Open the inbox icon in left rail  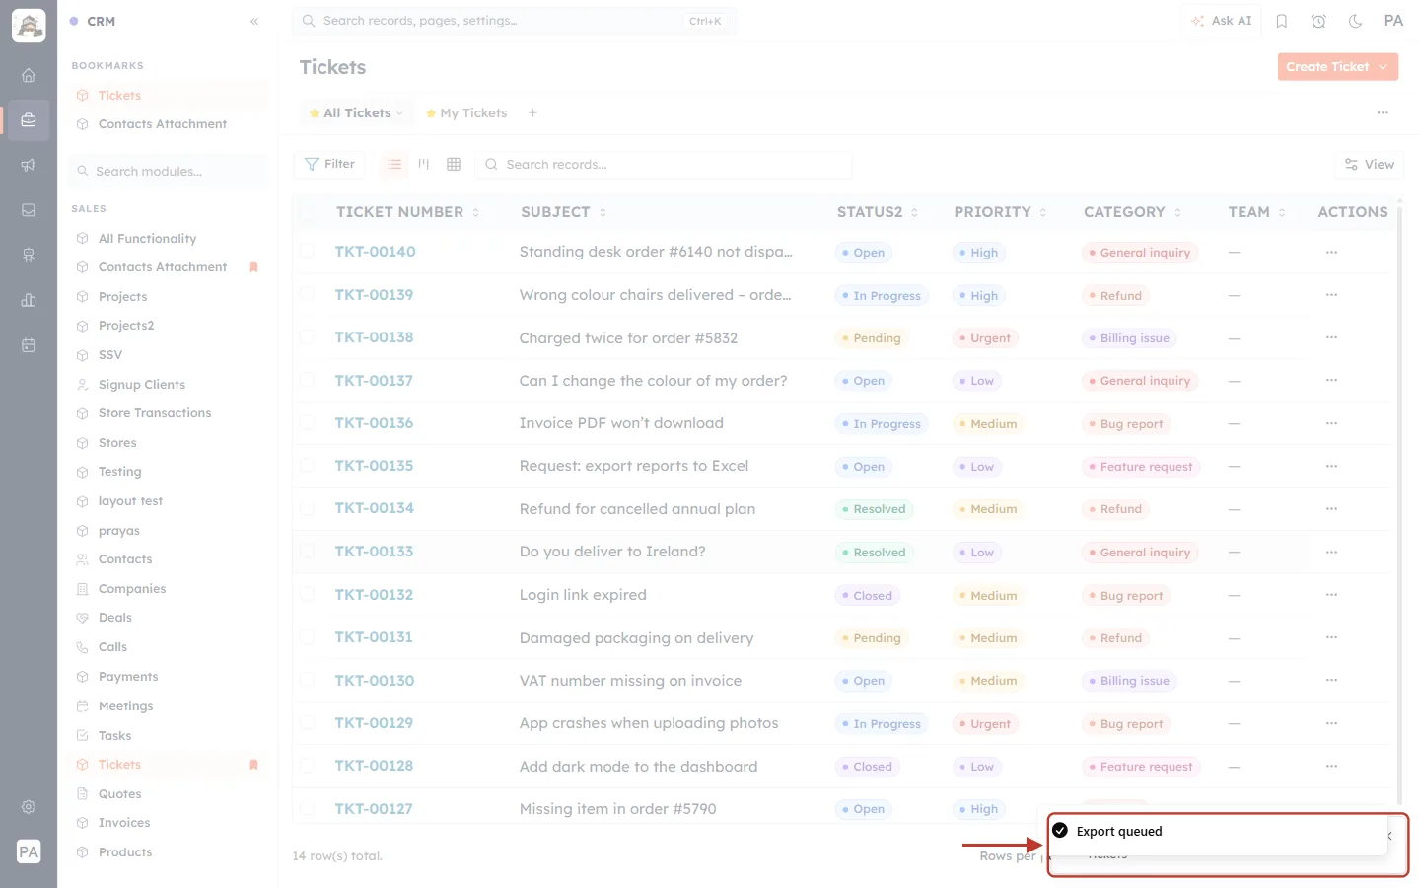point(29,210)
